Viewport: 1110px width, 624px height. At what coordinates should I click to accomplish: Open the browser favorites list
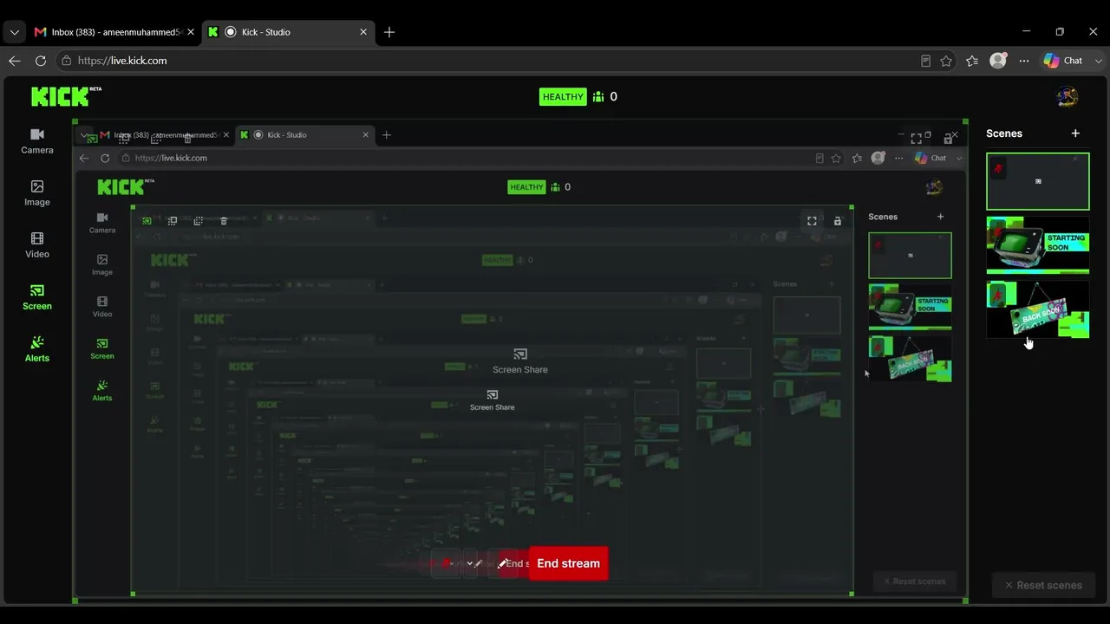[x=972, y=61]
